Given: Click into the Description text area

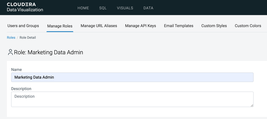Looking at the screenshot, I should 132,99.
